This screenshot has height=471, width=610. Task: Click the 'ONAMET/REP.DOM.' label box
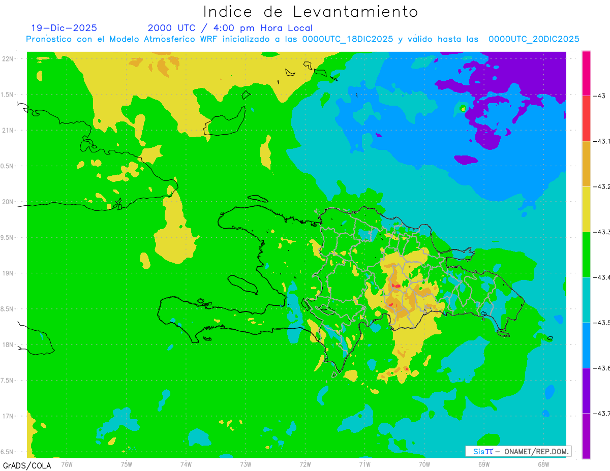pyautogui.click(x=518, y=451)
